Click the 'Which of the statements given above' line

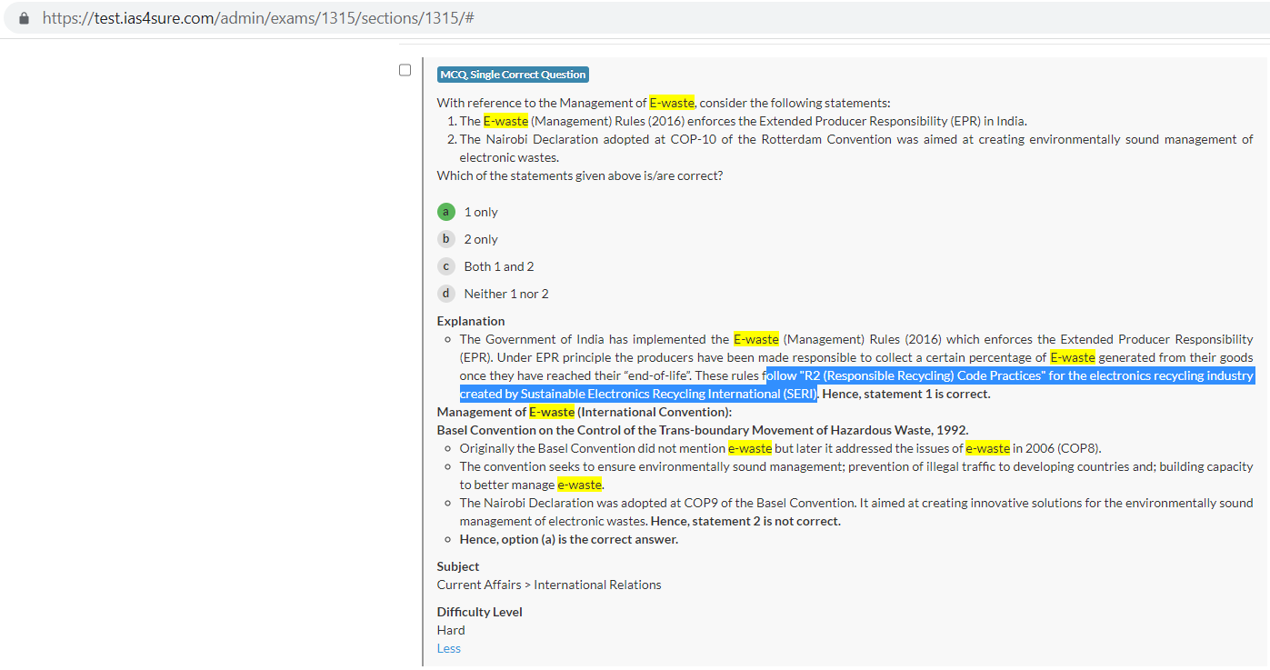point(579,175)
